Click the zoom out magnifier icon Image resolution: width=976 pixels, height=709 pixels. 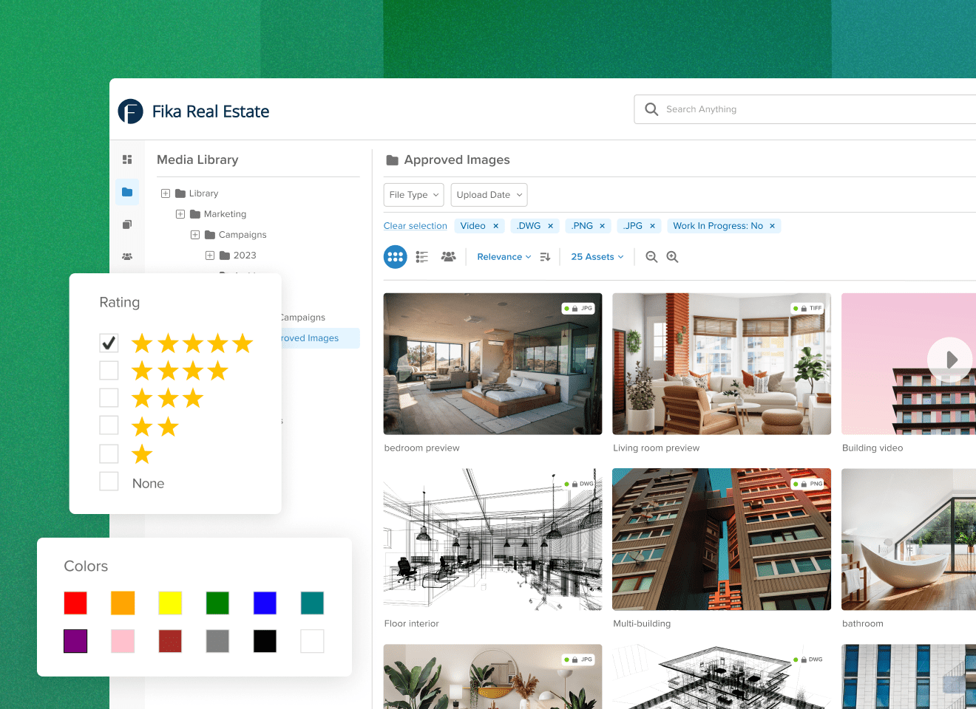click(651, 257)
